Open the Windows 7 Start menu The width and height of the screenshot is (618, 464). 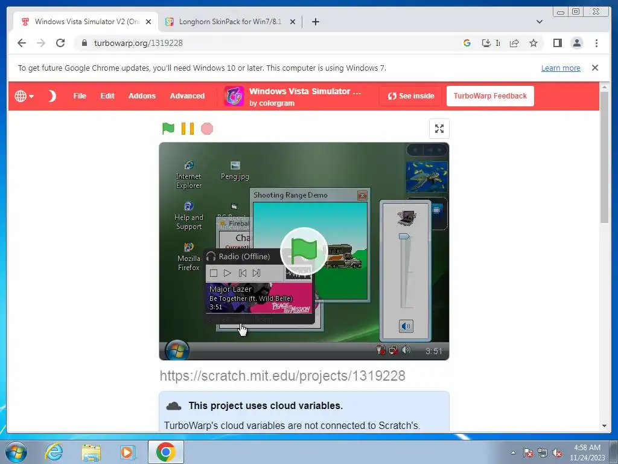(16, 452)
